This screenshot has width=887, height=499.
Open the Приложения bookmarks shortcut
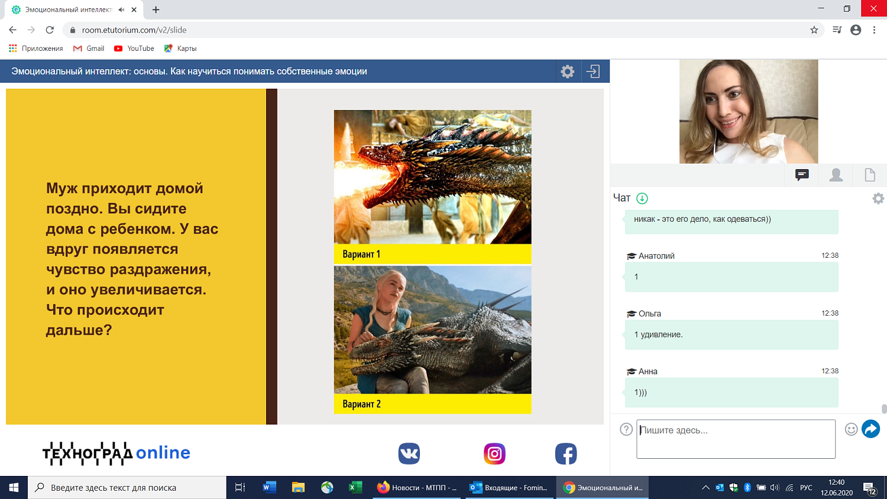[36, 48]
